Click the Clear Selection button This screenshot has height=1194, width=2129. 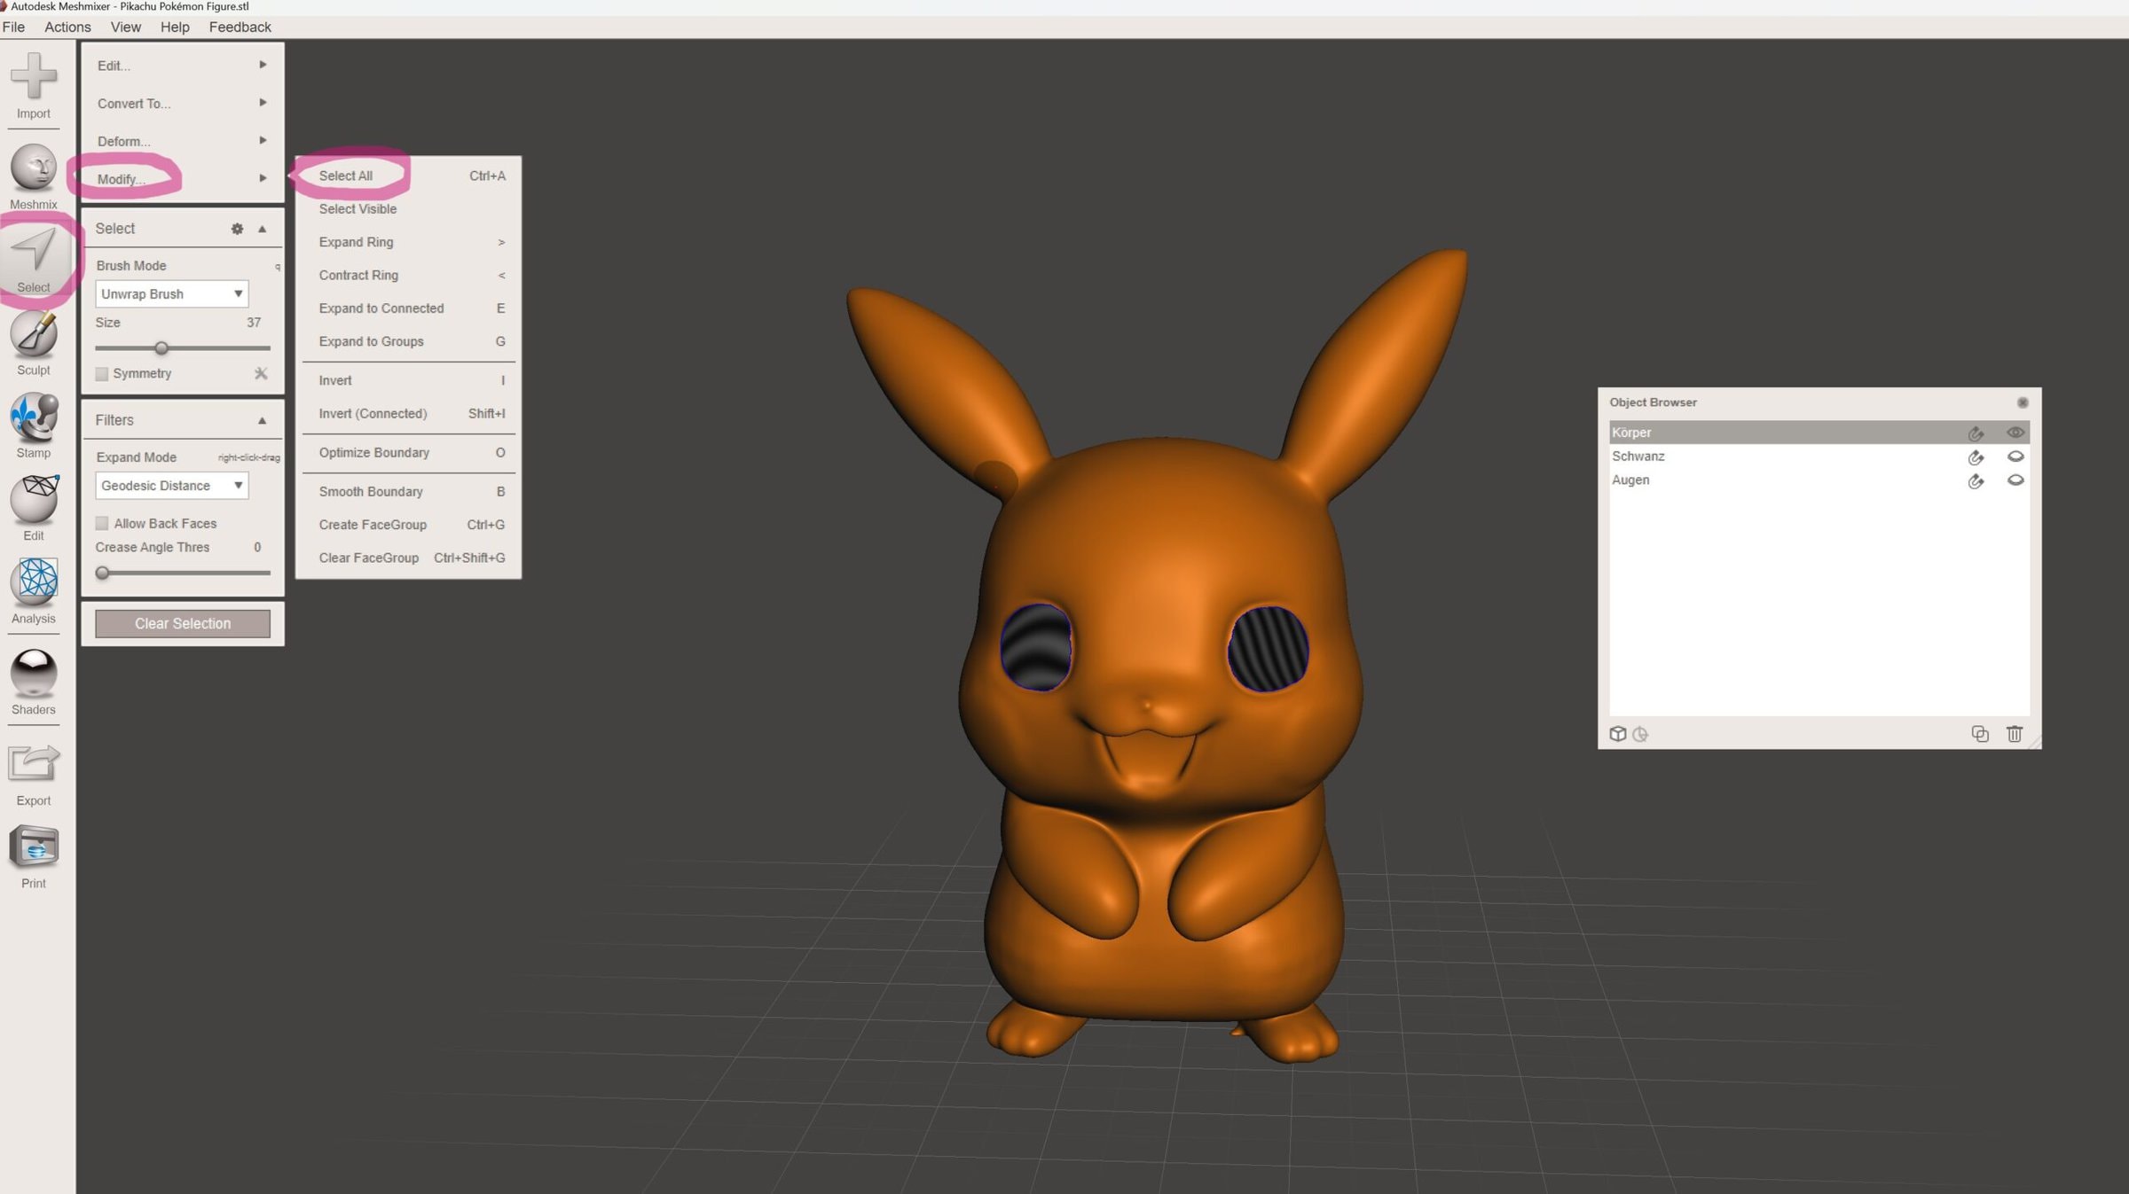[183, 624]
